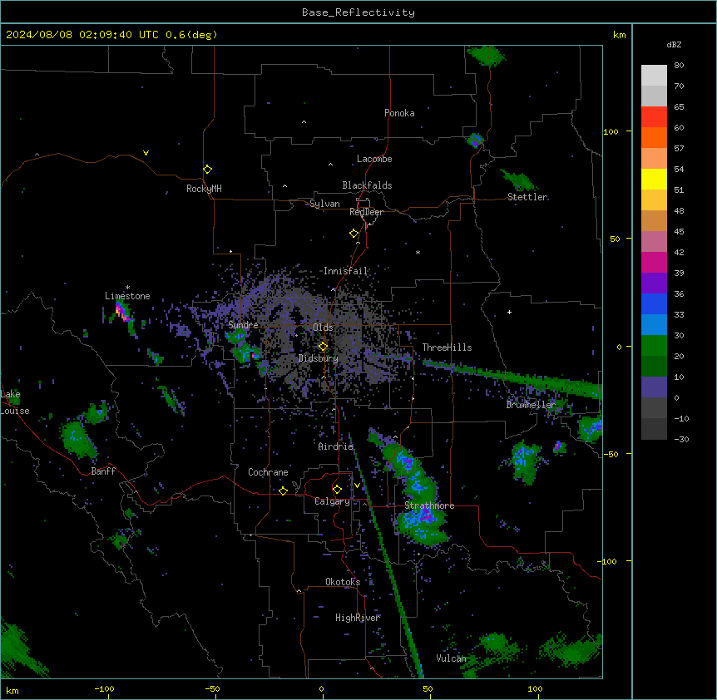The width and height of the screenshot is (717, 700).
Task: Pick the orange 57-60 dBZ legend swatch
Action: tap(654, 138)
